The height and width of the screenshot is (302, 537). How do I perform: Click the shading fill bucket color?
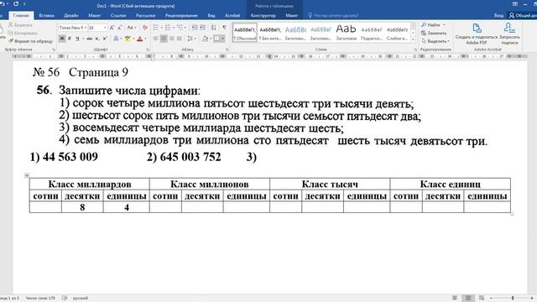[x=205, y=39]
